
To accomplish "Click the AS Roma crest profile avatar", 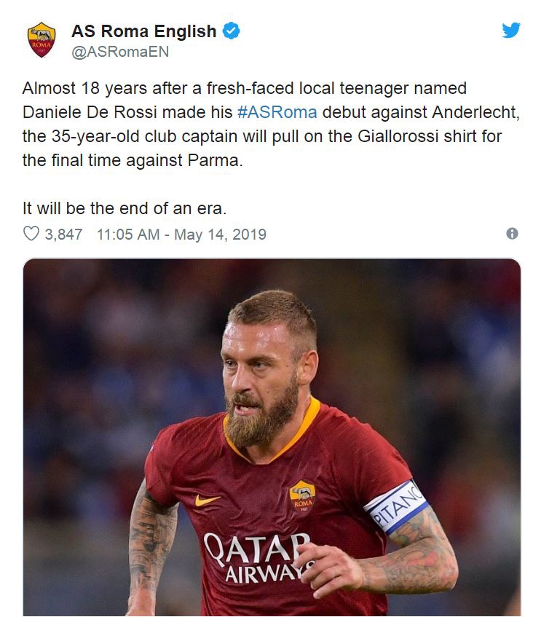I will (42, 40).
